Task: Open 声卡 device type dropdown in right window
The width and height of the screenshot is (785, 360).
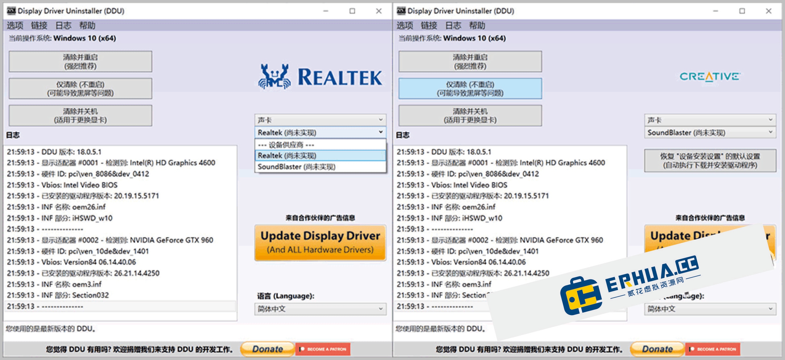Action: pyautogui.click(x=710, y=120)
